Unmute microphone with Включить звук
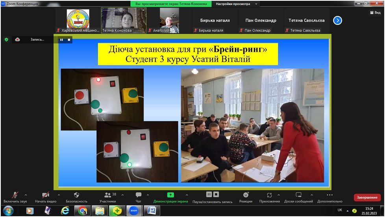The height and width of the screenshot is (217, 385). [15, 197]
